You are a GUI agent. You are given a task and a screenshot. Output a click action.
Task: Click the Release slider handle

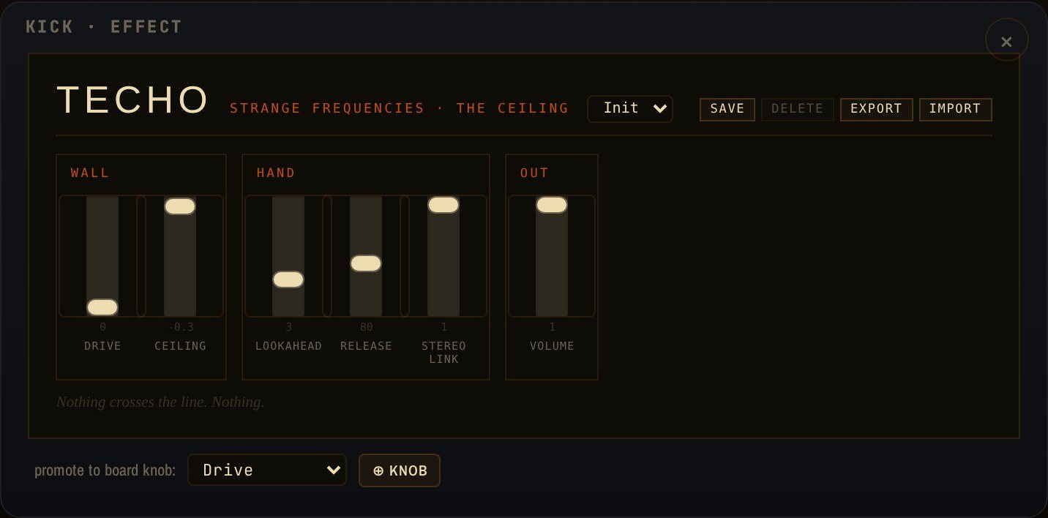pyautogui.click(x=366, y=263)
